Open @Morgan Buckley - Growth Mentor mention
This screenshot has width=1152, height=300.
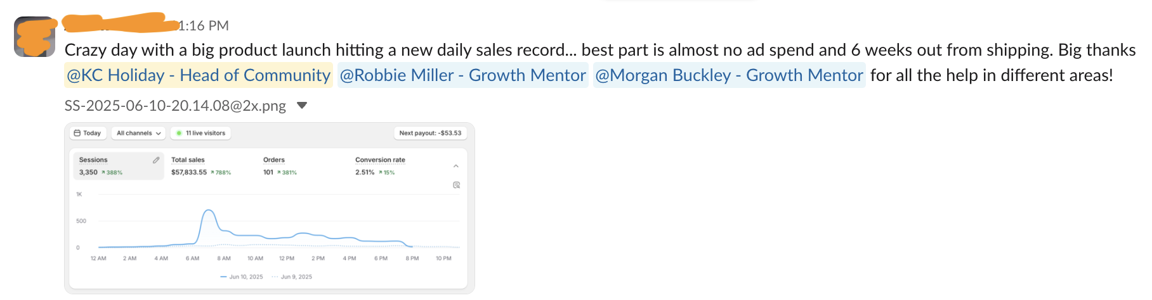click(x=730, y=75)
